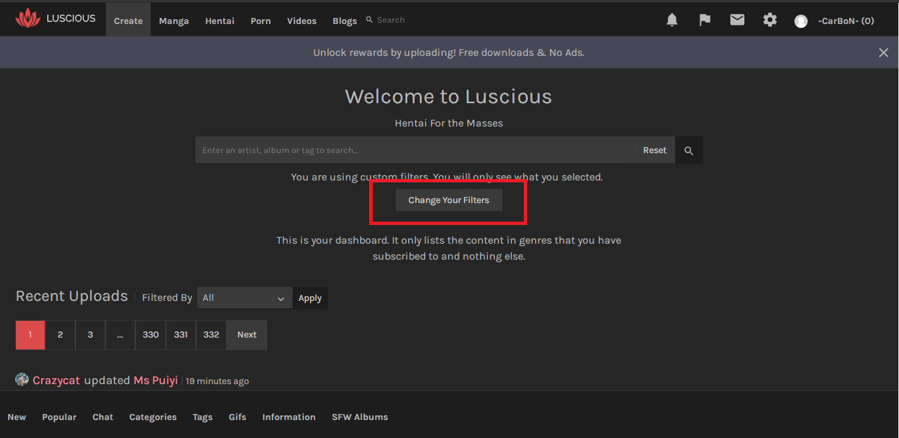The width and height of the screenshot is (899, 438).
Task: Click the '19 minutes ago' timestamp
Action: [x=217, y=381]
